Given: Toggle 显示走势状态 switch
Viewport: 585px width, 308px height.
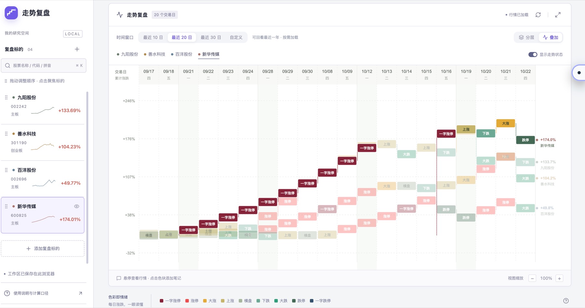Looking at the screenshot, I should click(x=533, y=55).
